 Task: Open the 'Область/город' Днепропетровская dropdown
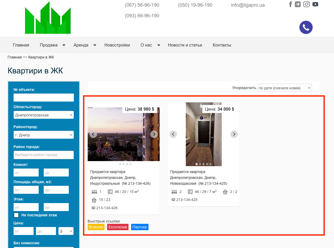point(44,115)
